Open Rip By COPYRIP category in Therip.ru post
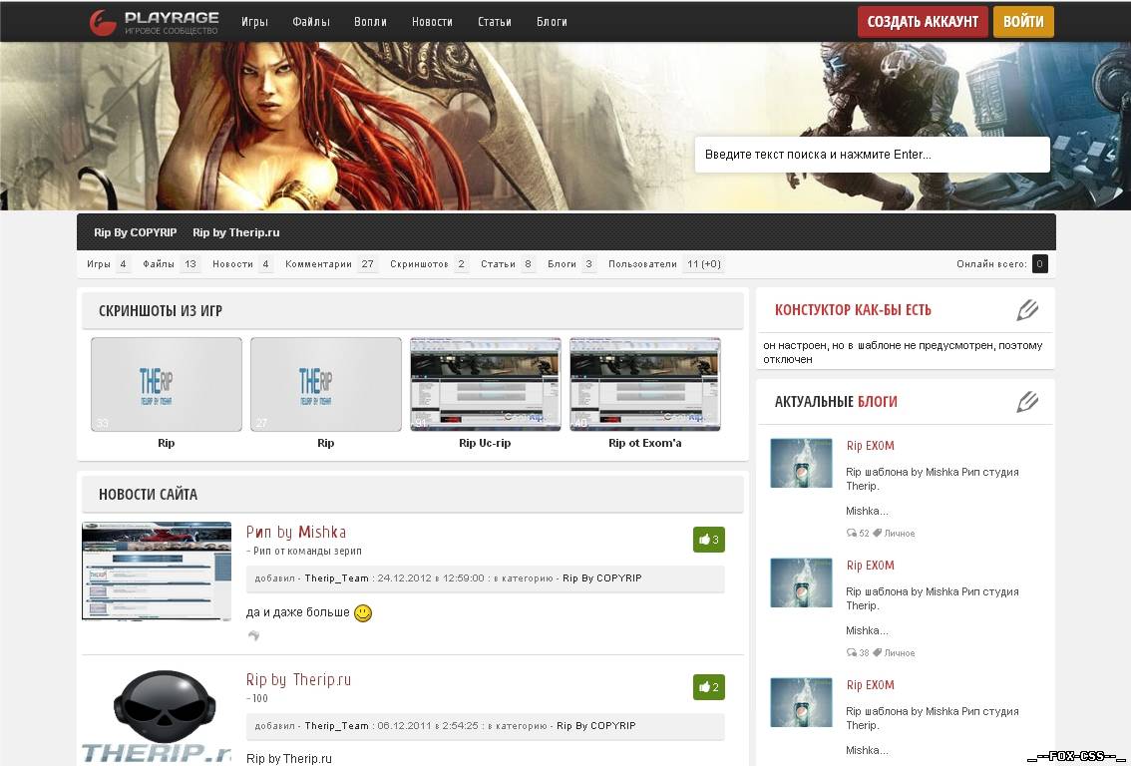1131x766 pixels. (596, 726)
